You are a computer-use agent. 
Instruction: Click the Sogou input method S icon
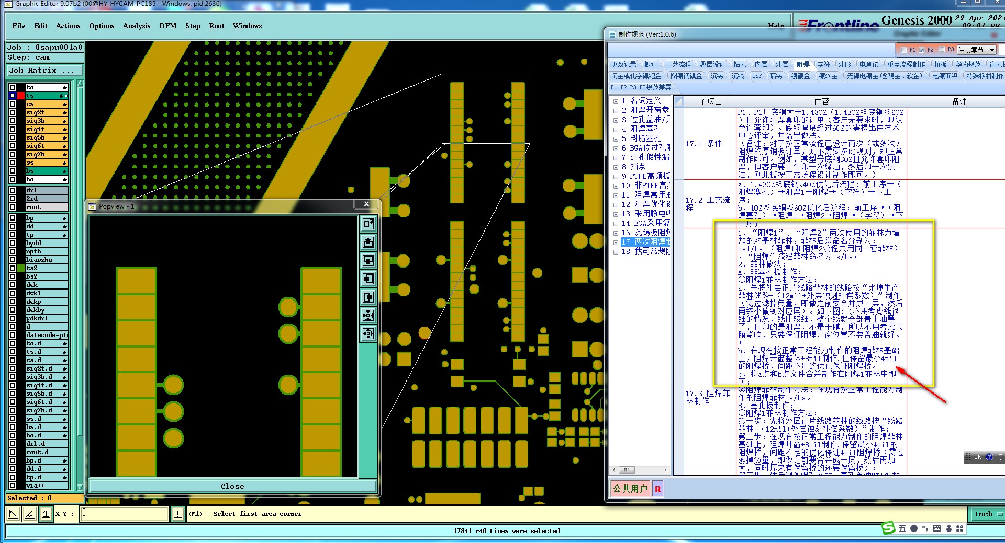pyautogui.click(x=888, y=528)
